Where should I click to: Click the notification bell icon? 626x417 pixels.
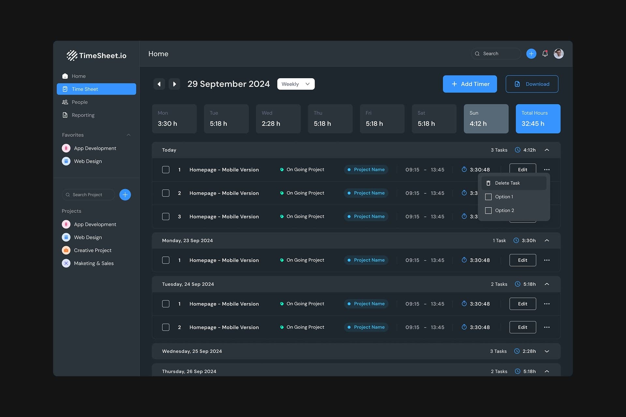click(x=544, y=53)
